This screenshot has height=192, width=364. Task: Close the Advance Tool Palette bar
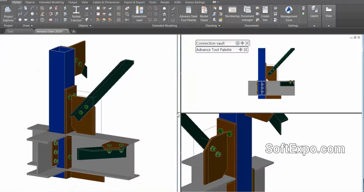point(245,50)
